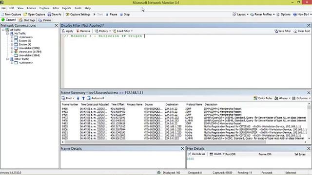Select the Other Traffic node
Screen dimensions: 312x175
21,59
